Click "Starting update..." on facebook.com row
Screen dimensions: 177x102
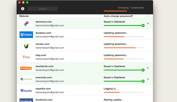click(x=114, y=100)
